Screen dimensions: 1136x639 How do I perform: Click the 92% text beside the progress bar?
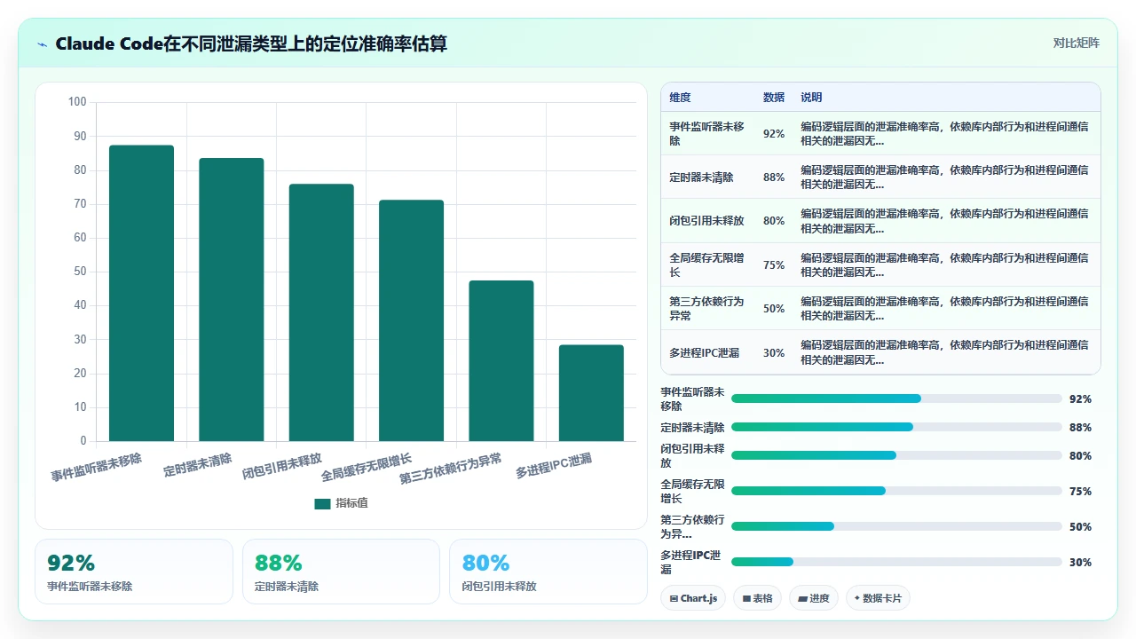1080,399
